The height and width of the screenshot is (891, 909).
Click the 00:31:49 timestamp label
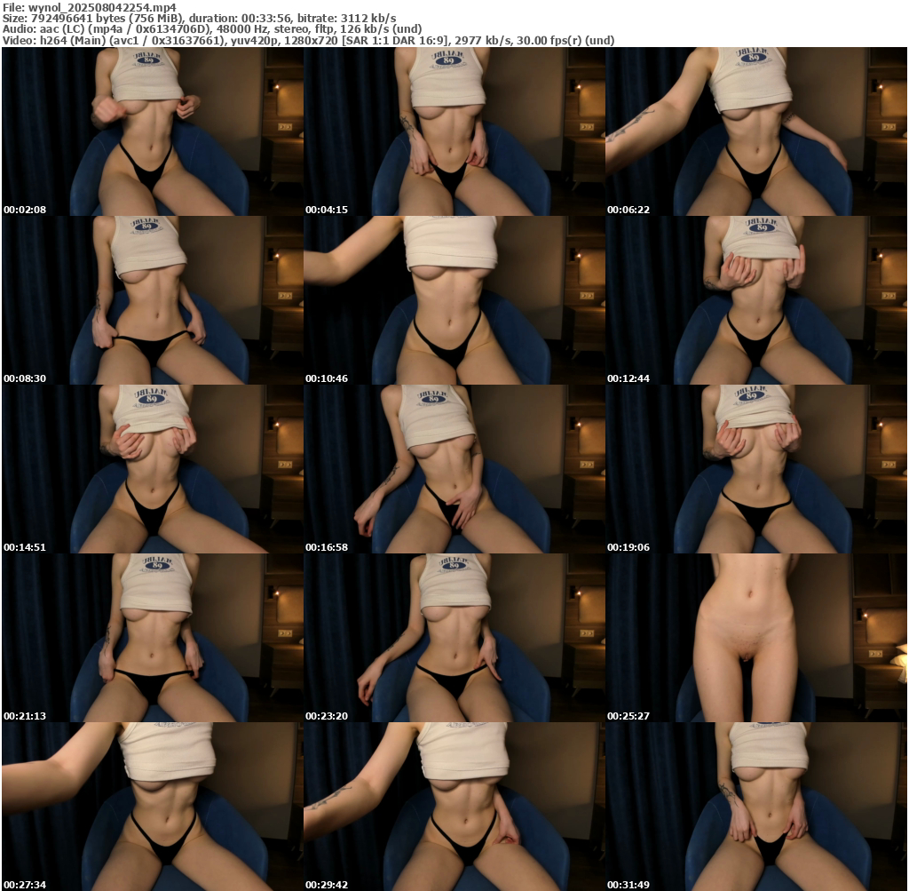pyautogui.click(x=628, y=885)
